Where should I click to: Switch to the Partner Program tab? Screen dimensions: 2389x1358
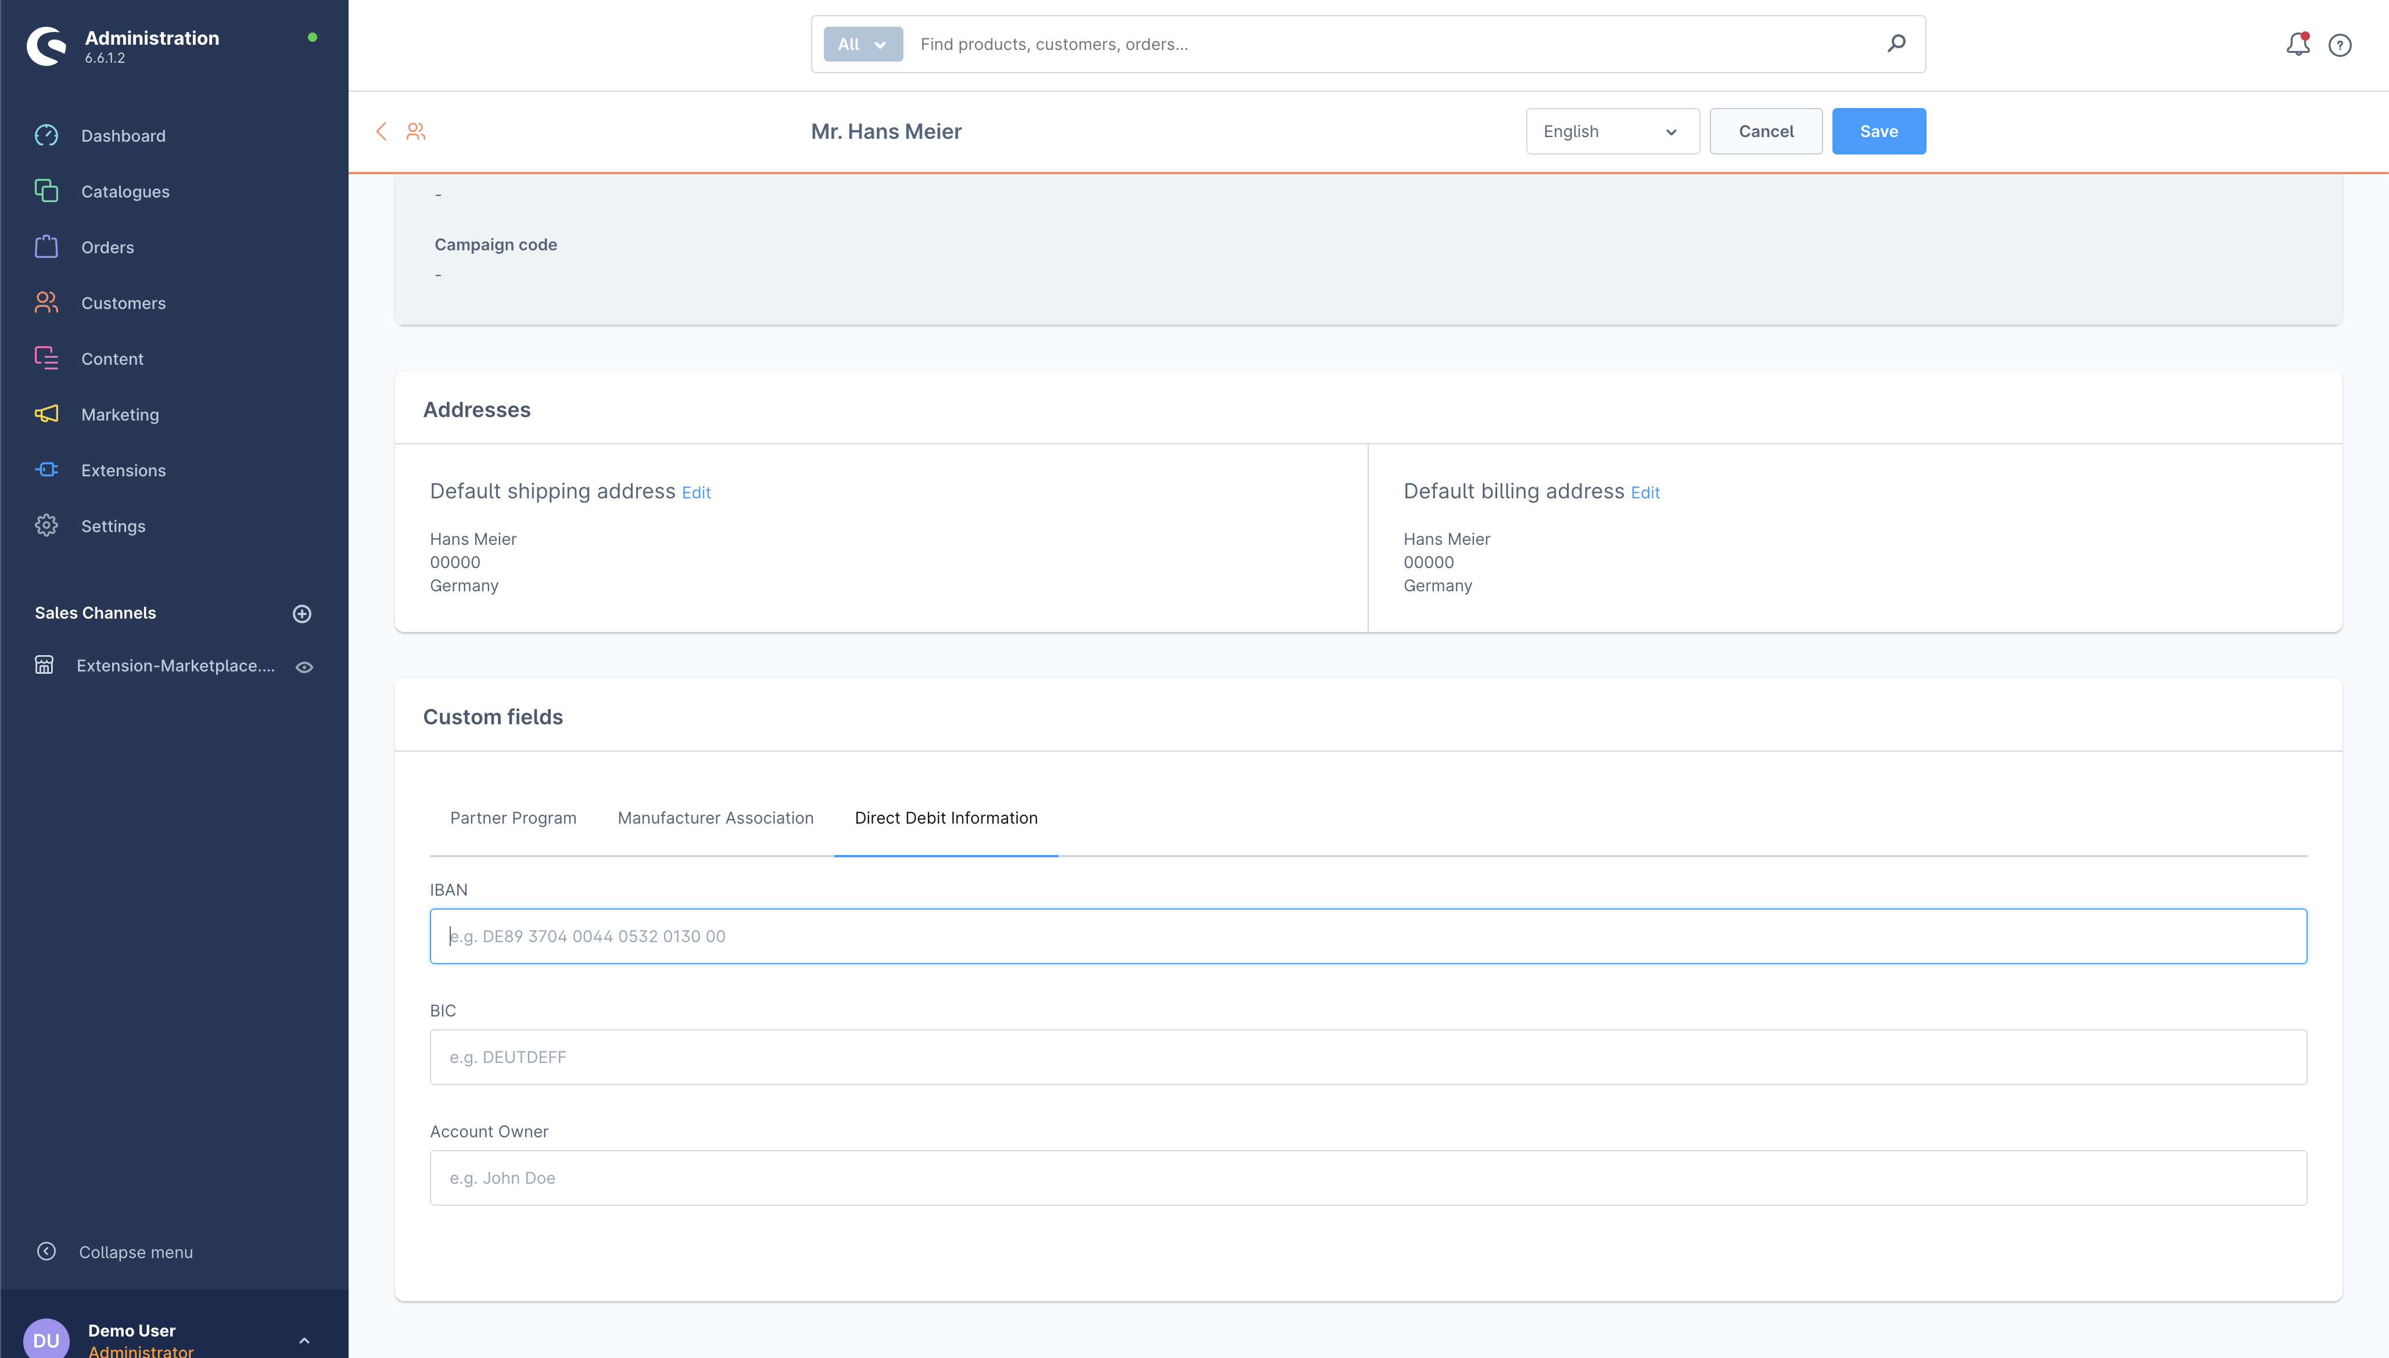coord(513,818)
